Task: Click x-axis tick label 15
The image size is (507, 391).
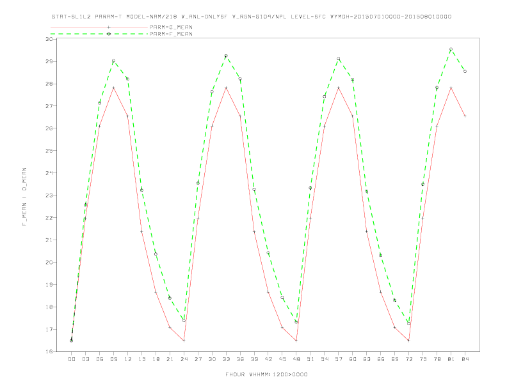Action: click(142, 359)
